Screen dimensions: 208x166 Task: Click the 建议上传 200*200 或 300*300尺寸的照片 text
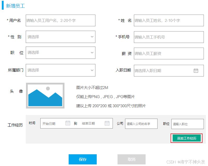(111, 106)
